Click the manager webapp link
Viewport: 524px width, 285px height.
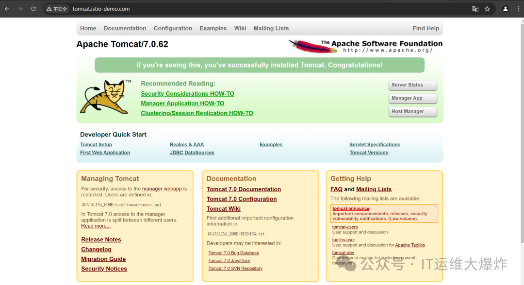162,189
